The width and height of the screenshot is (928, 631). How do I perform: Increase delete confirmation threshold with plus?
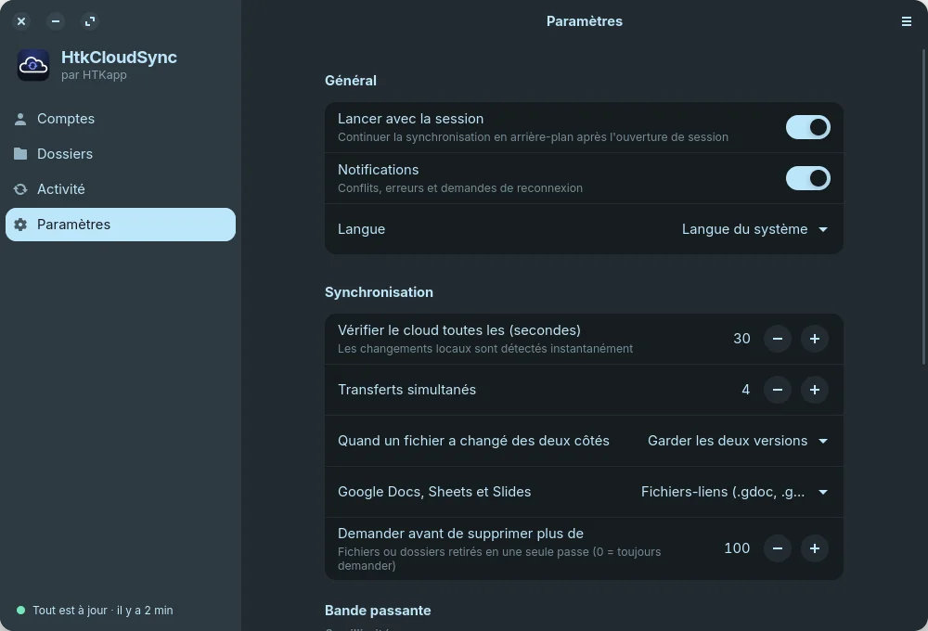(815, 548)
